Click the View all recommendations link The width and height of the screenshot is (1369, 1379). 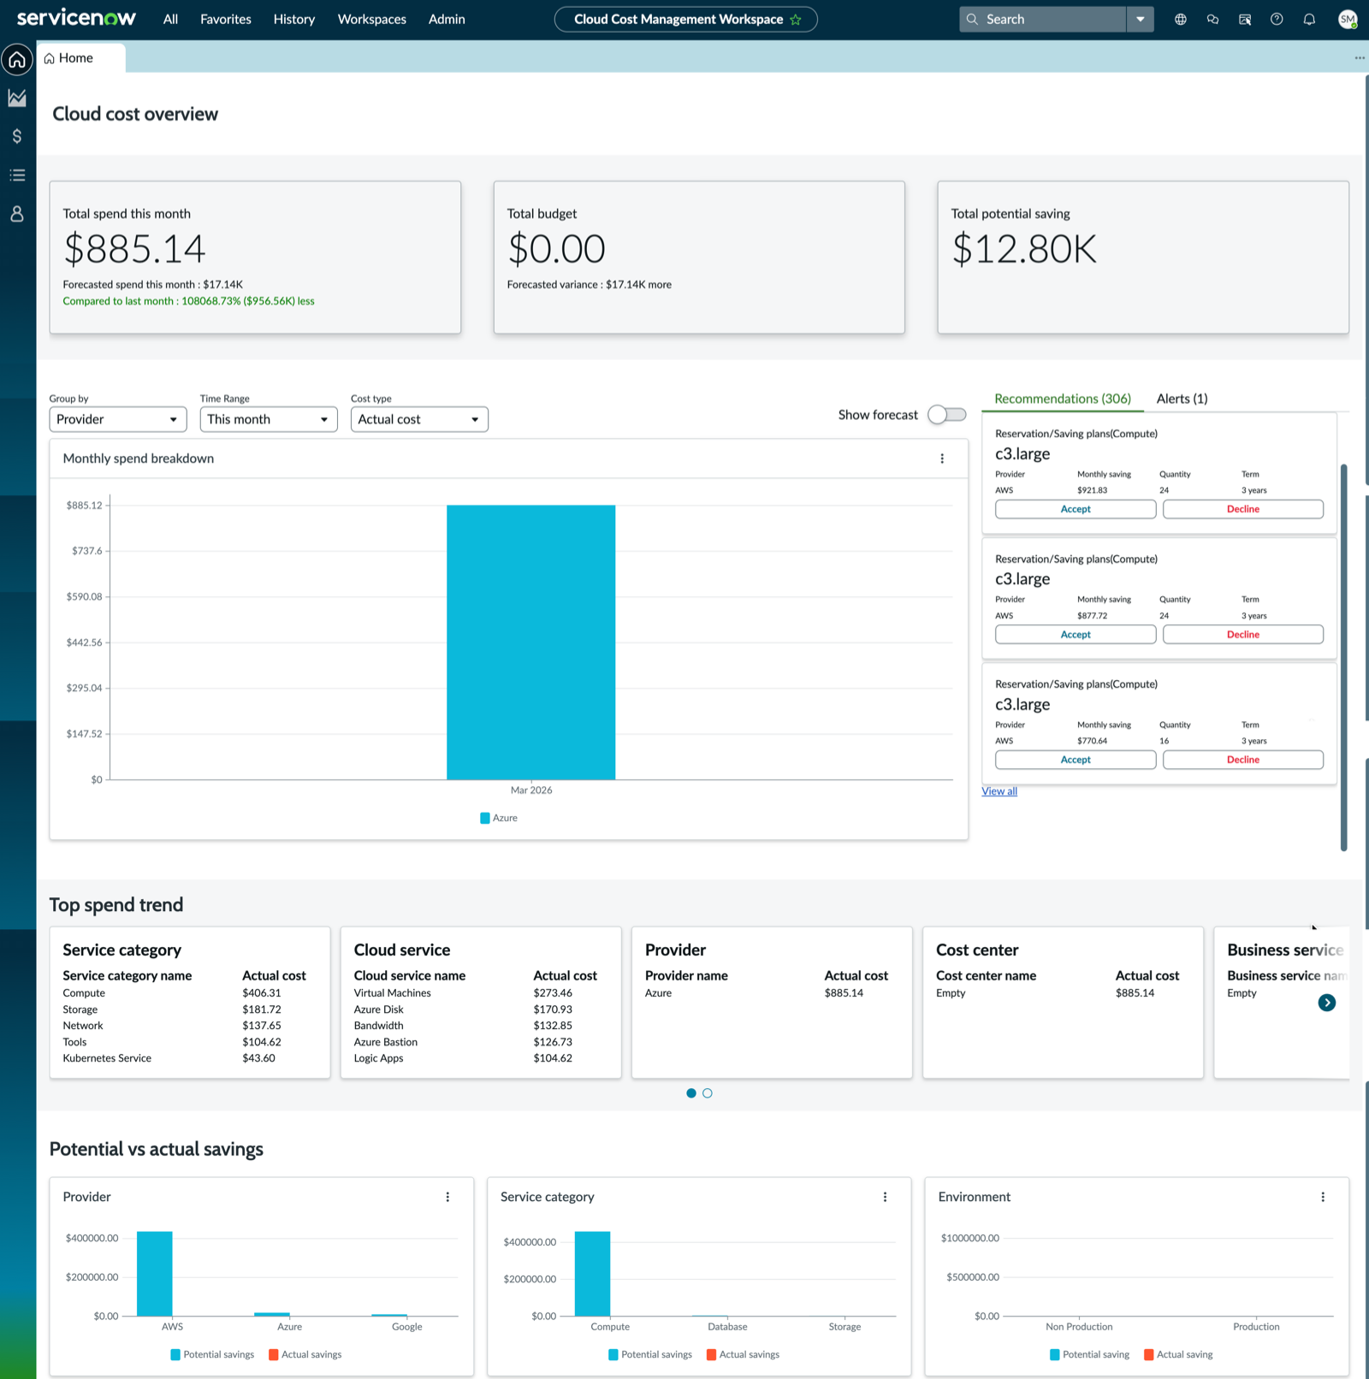tap(999, 791)
